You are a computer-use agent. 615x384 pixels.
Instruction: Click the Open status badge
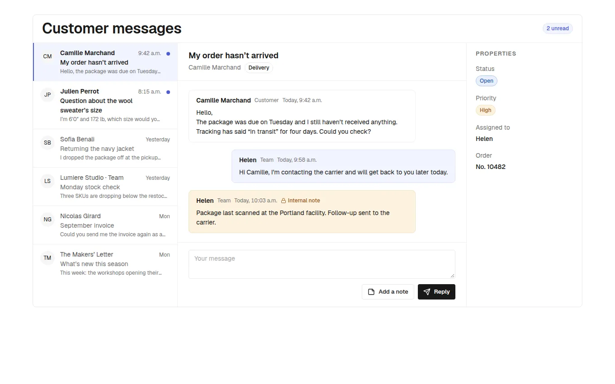click(x=487, y=81)
